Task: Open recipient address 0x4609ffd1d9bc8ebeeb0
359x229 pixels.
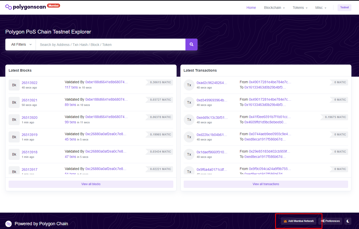Action: [265, 122]
